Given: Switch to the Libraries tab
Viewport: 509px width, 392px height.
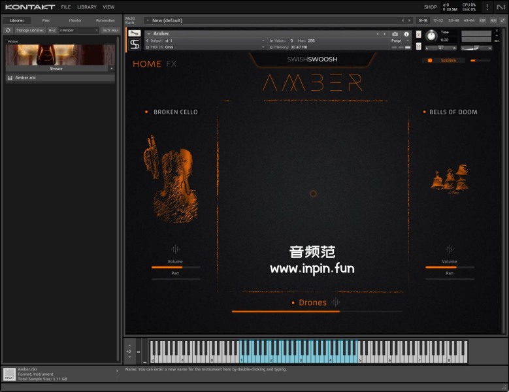Looking at the screenshot, I should (x=17, y=20).
